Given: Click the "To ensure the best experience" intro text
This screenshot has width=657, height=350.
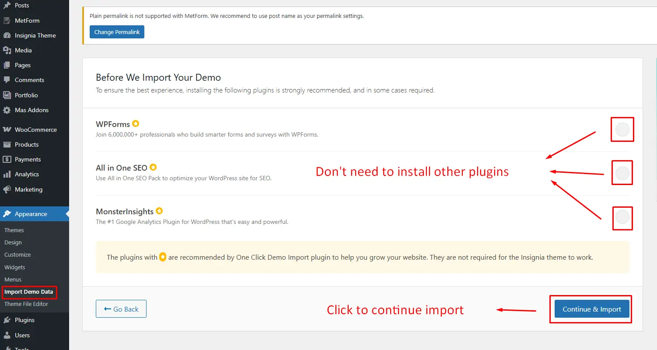Looking at the screenshot, I should point(265,90).
